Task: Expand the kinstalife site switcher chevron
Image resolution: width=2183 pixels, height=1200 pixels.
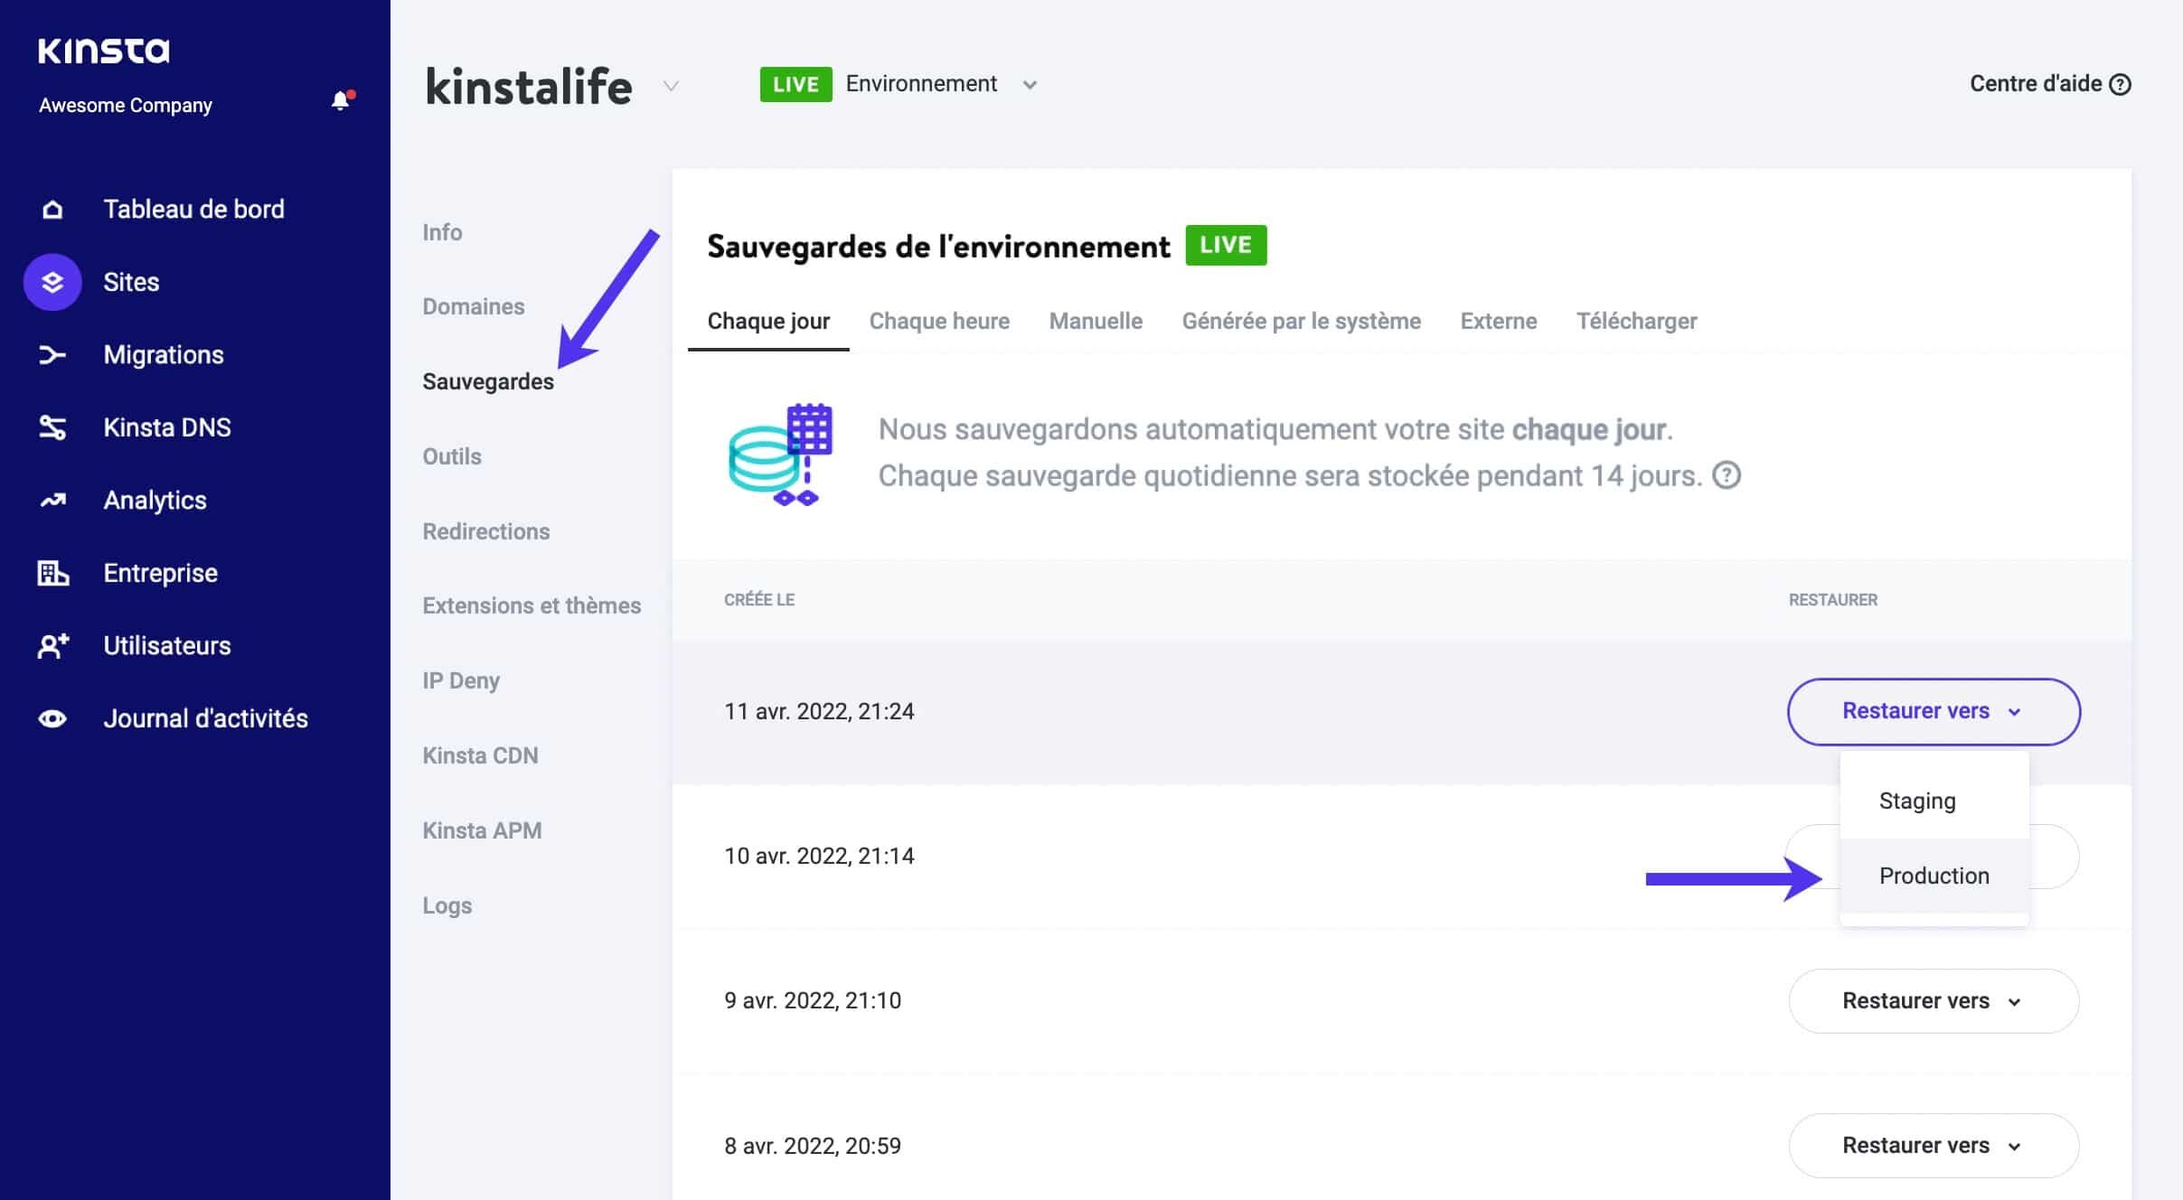Action: [671, 86]
